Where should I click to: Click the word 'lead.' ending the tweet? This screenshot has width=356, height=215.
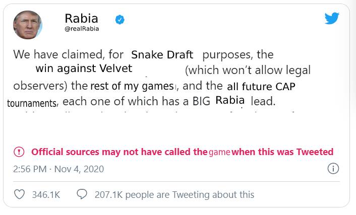point(263,101)
